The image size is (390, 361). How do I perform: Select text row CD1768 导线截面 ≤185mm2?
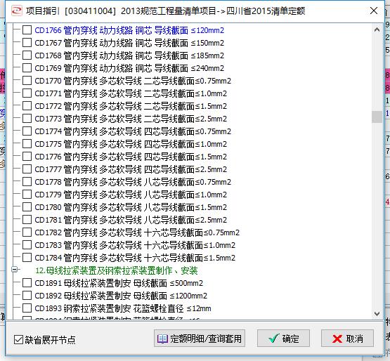[x=129, y=55]
